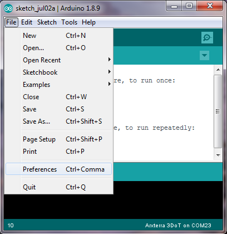Screen dimensions: 227x234
Task: Click the editor scrollbar up arrow
Action: pos(218,70)
